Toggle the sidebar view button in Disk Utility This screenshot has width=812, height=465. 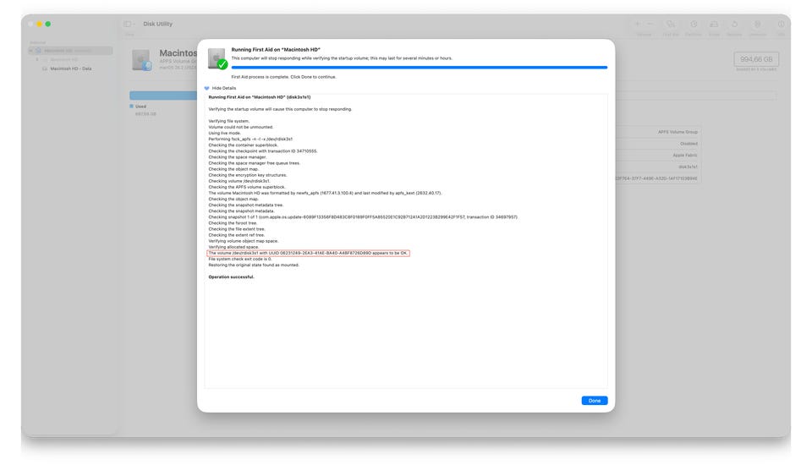tap(128, 24)
